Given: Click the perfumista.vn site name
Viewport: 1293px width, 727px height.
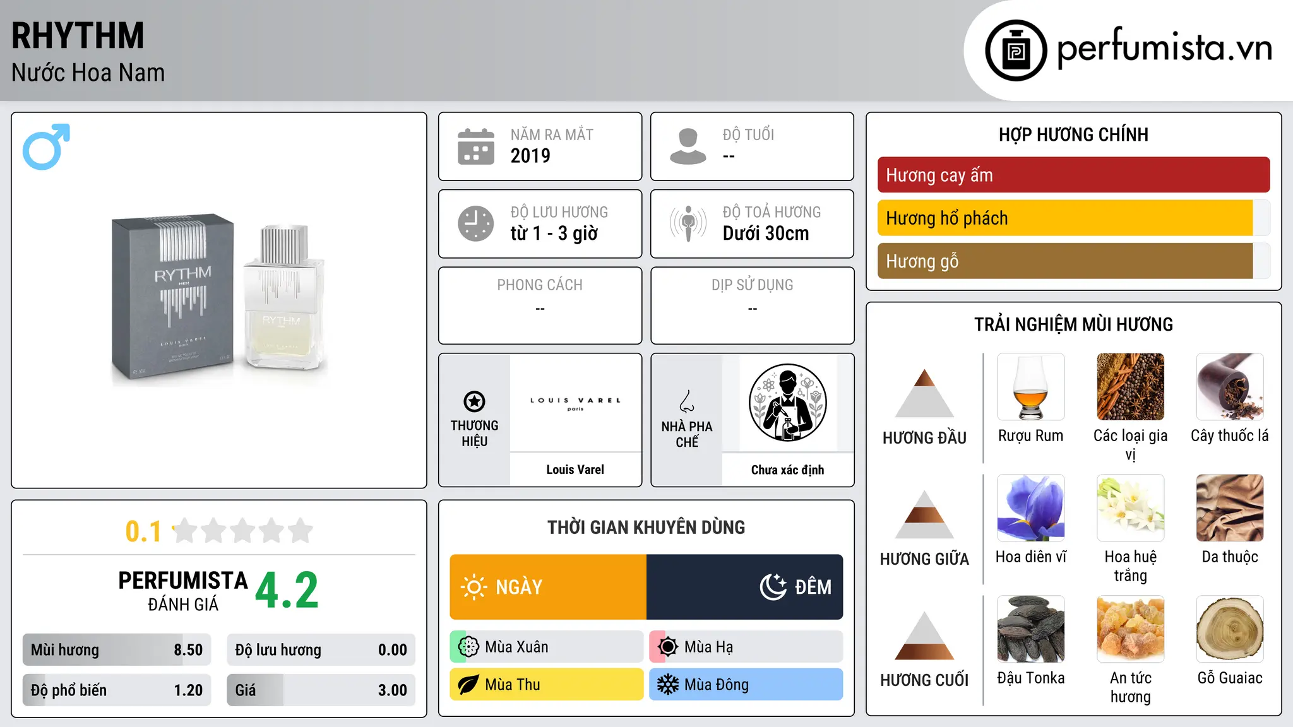Looking at the screenshot, I should pos(1165,48).
